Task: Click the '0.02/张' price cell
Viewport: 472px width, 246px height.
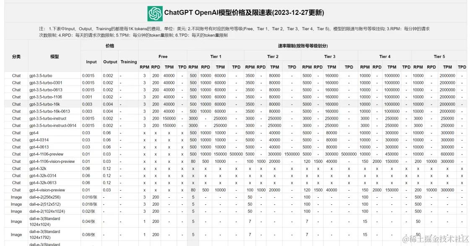Action: pos(89,212)
